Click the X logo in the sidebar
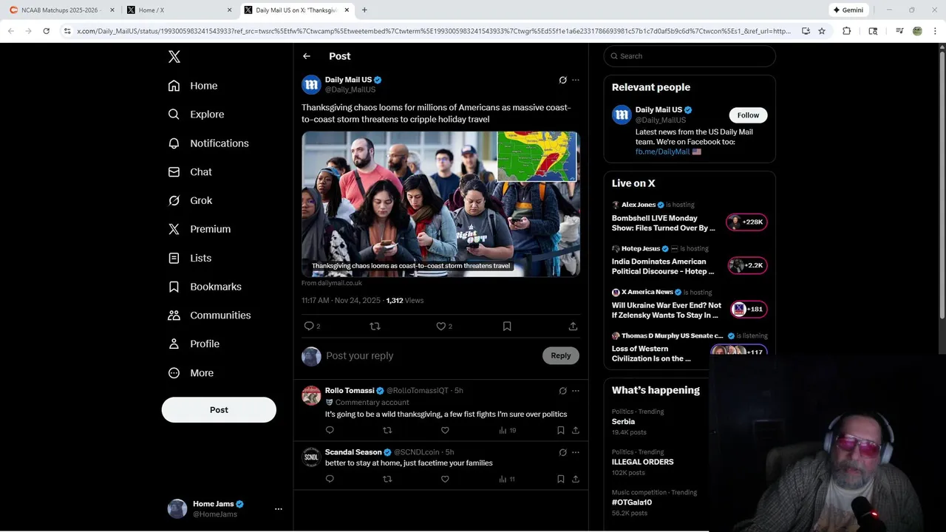Viewport: 946px width, 532px height. 174,57
